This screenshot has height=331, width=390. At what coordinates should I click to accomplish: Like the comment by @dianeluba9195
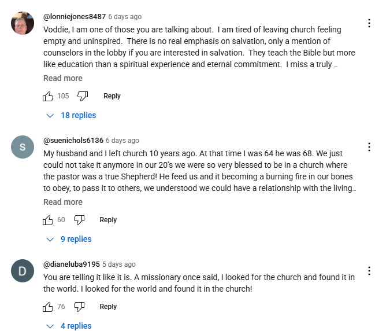coord(48,307)
